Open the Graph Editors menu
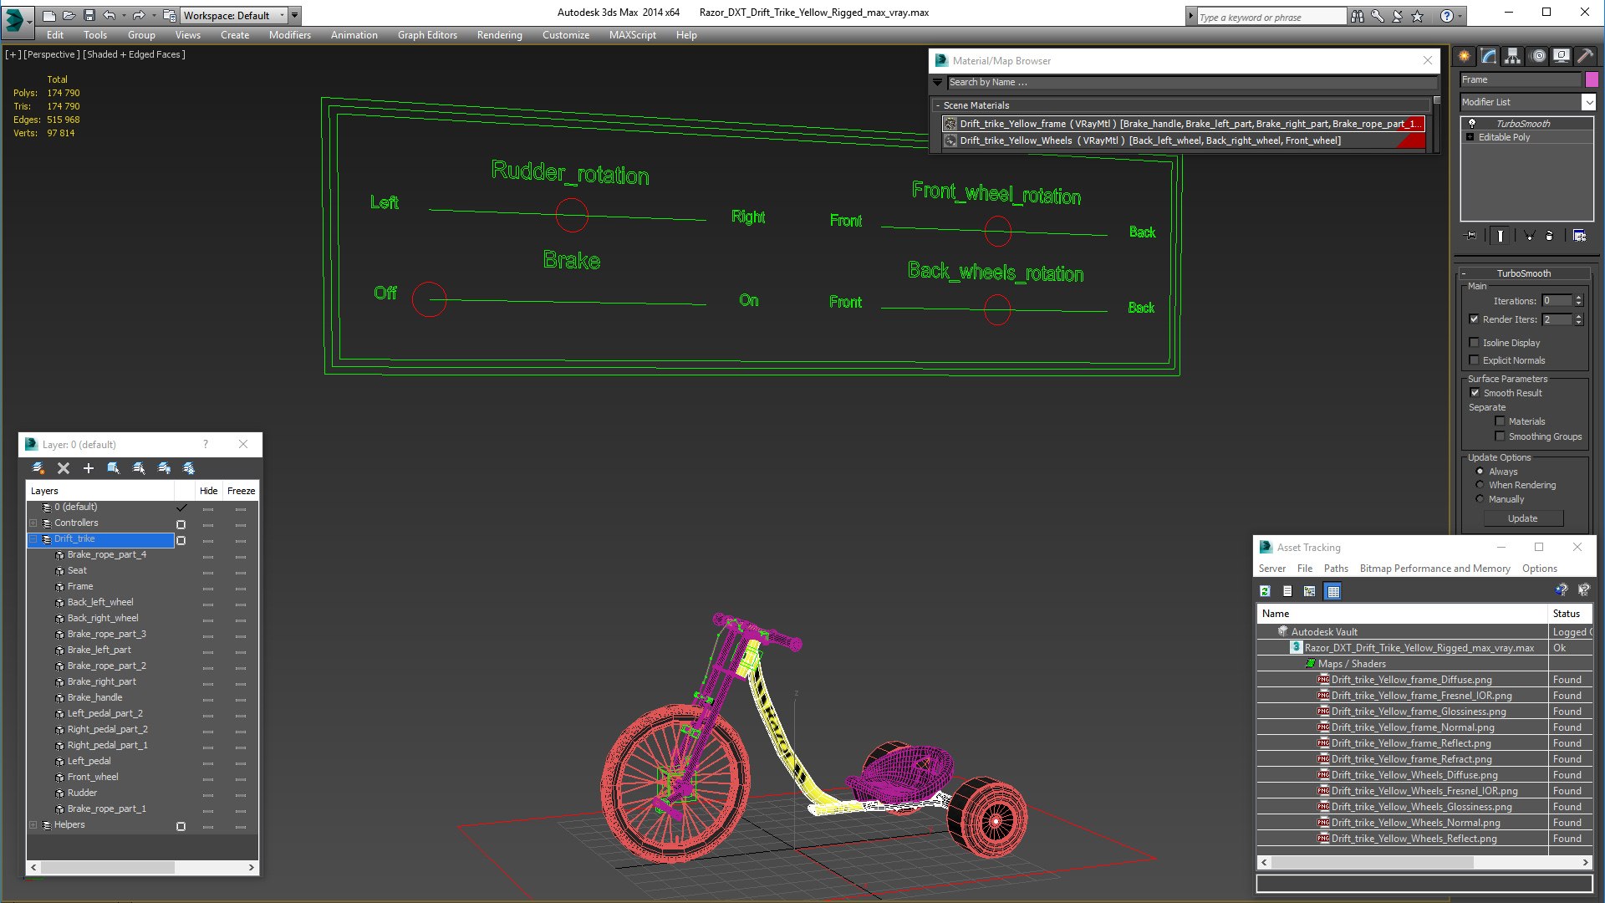 427,35
